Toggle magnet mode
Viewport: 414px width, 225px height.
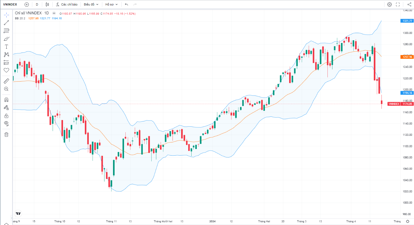pyautogui.click(x=6, y=100)
